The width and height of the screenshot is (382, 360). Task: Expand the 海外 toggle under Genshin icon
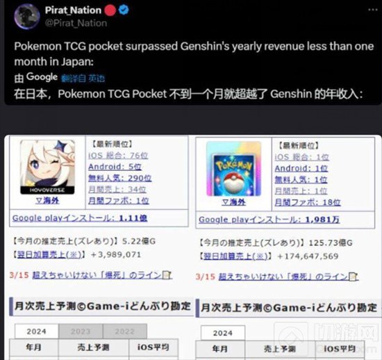[x=47, y=201]
